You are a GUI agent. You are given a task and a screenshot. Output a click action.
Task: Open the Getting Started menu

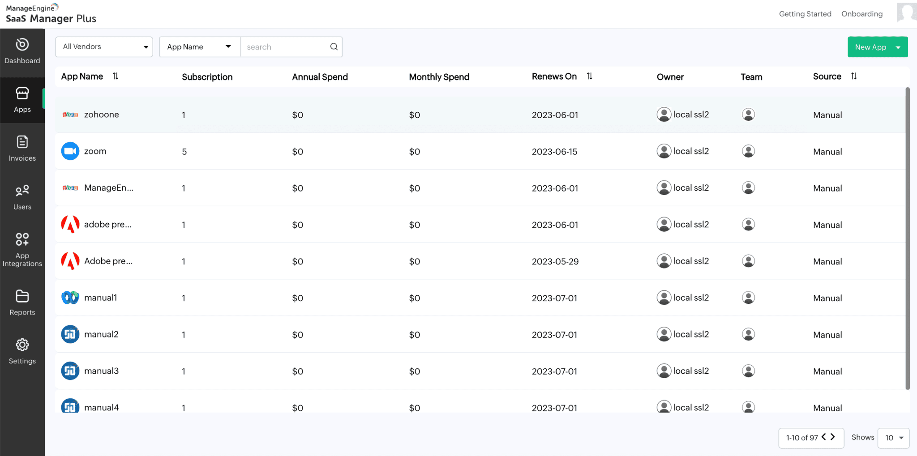[805, 13]
